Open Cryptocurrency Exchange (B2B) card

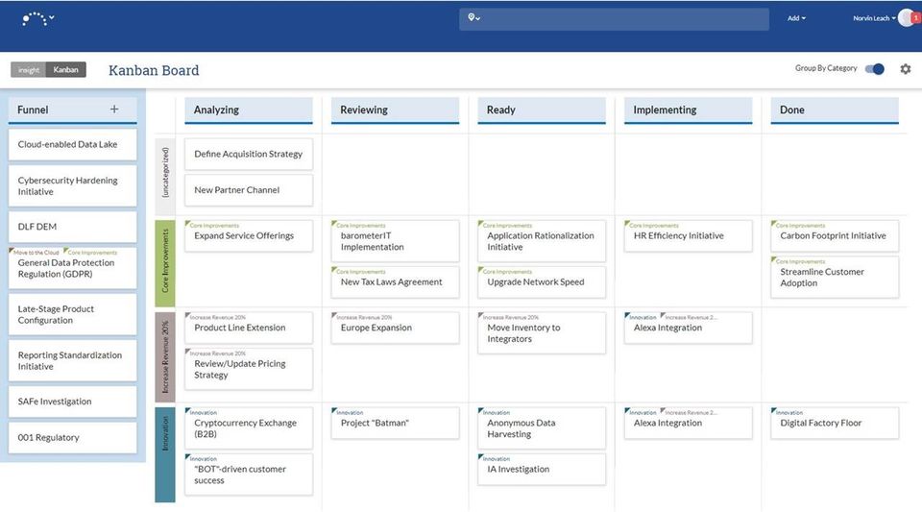pyautogui.click(x=249, y=427)
